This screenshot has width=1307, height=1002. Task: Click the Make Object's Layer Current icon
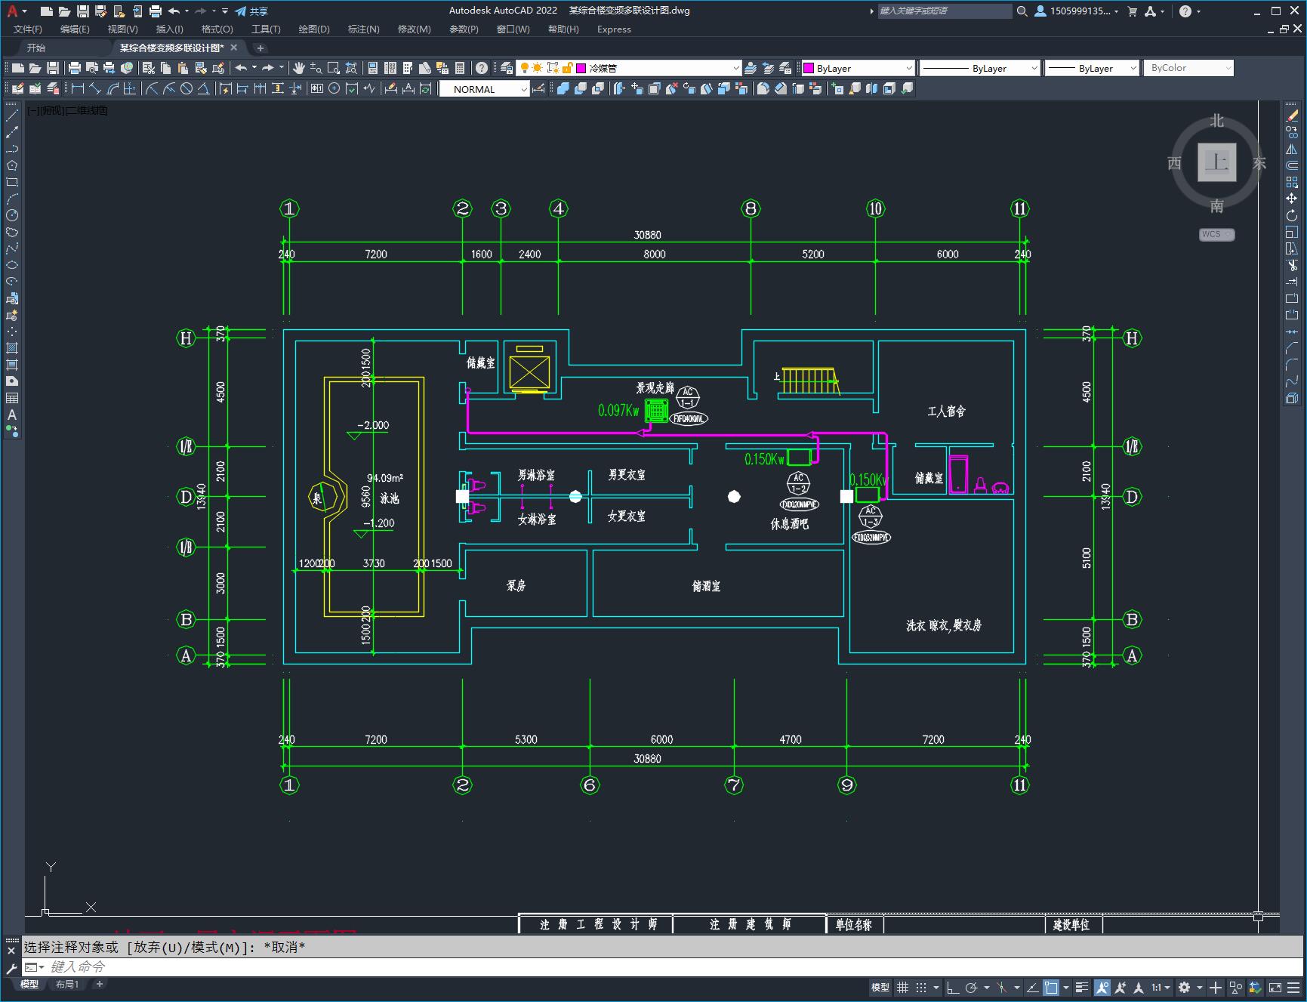click(751, 68)
